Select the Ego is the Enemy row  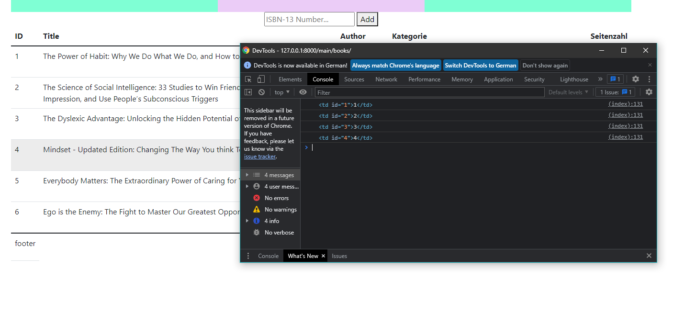click(x=125, y=217)
